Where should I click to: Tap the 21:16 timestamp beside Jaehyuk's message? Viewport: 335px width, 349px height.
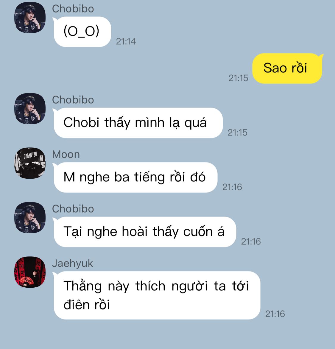tap(275, 314)
